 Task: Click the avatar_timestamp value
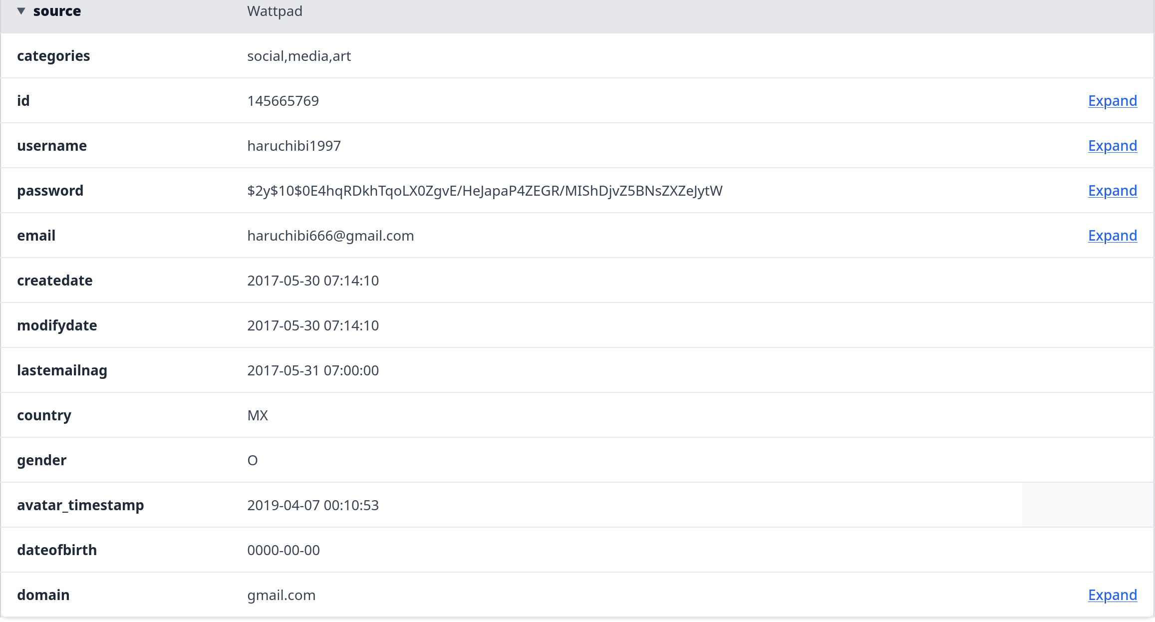click(x=312, y=505)
